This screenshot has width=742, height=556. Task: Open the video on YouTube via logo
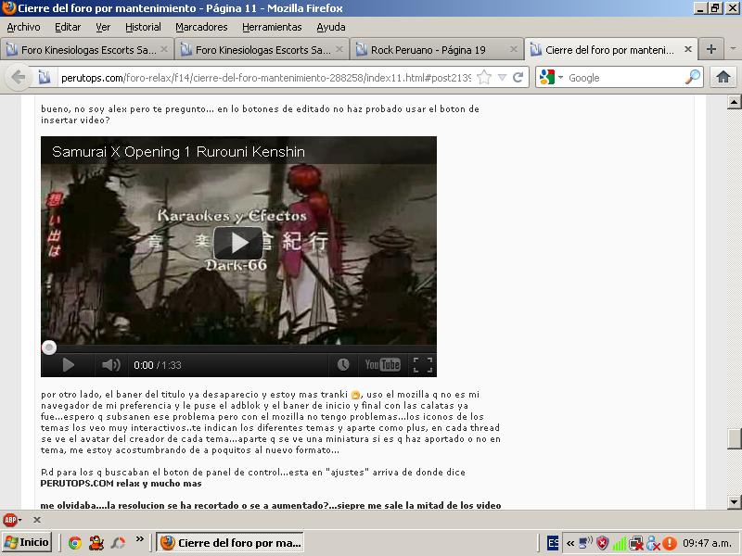(x=382, y=364)
